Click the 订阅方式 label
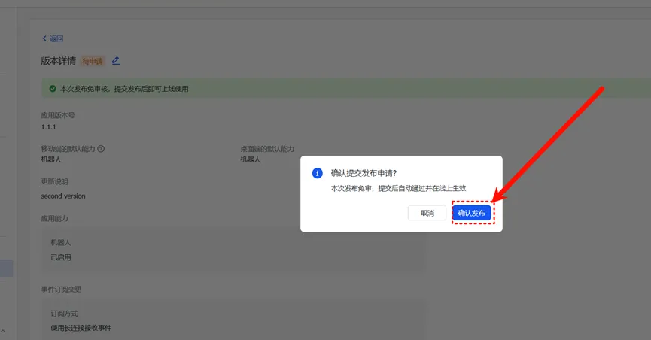This screenshot has width=651, height=340. [x=65, y=314]
